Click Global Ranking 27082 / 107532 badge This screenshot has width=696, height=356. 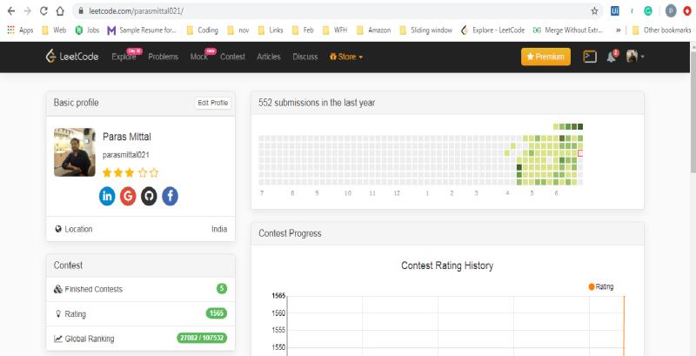202,338
